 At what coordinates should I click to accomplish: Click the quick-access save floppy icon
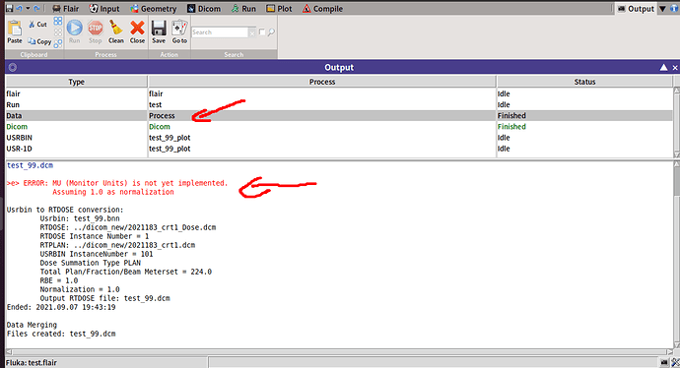click(x=9, y=8)
